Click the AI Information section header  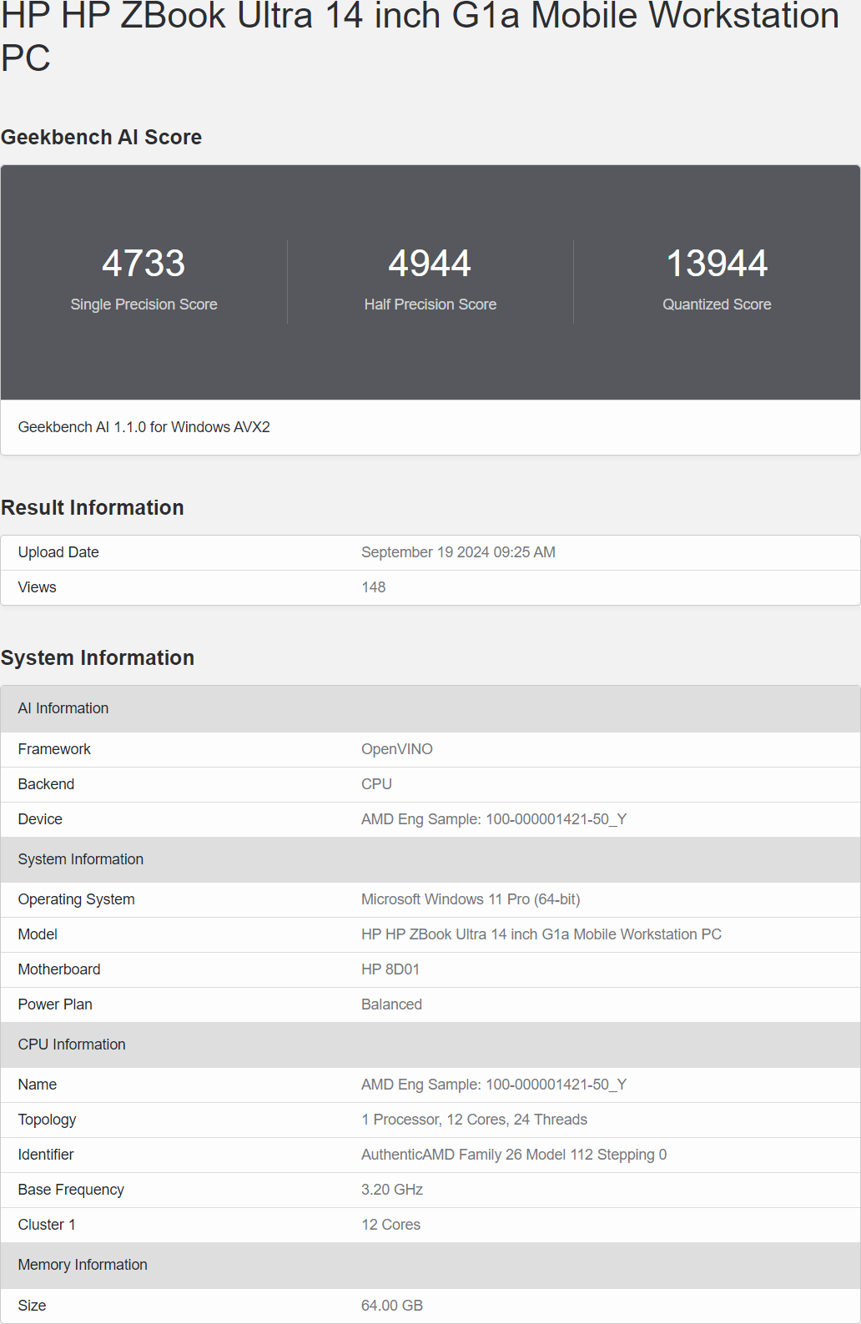pyautogui.click(x=63, y=708)
